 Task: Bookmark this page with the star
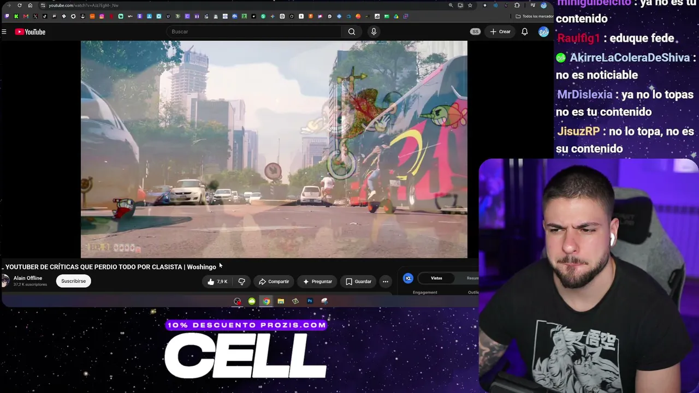point(470,5)
